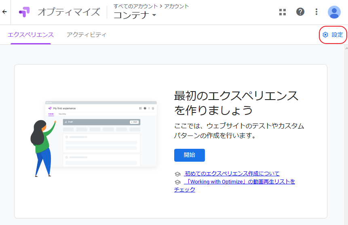Open the Google apps grid
Viewport: 348px width, 225px height.
tap(283, 12)
